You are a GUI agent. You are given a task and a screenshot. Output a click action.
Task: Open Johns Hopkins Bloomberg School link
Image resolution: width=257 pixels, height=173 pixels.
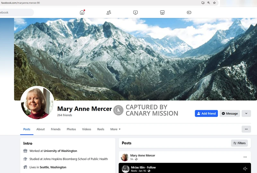(75, 159)
